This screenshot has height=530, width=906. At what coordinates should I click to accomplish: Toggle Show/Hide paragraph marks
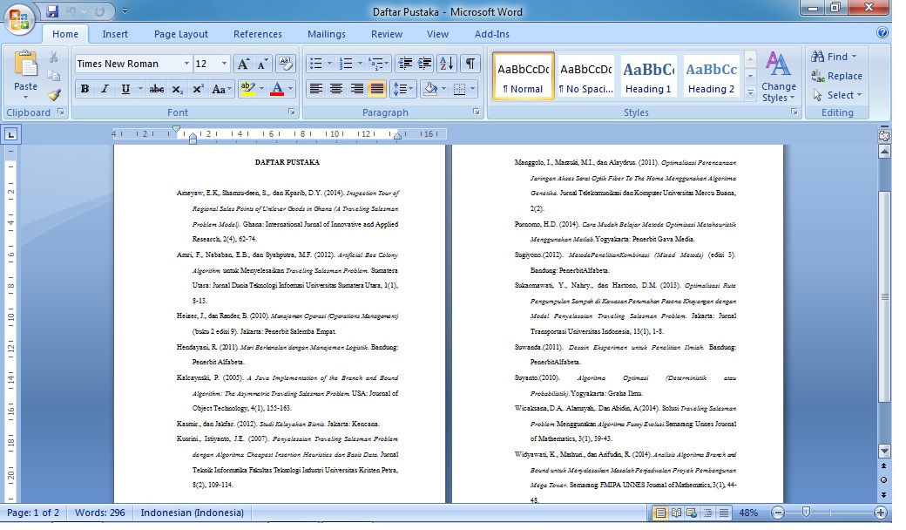point(470,64)
